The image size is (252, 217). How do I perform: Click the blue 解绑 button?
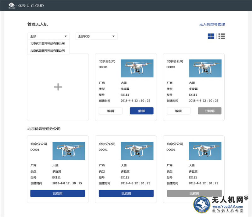141,111
